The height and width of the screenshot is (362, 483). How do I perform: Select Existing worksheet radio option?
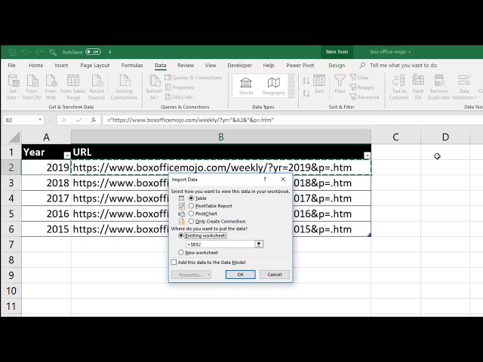click(x=181, y=235)
